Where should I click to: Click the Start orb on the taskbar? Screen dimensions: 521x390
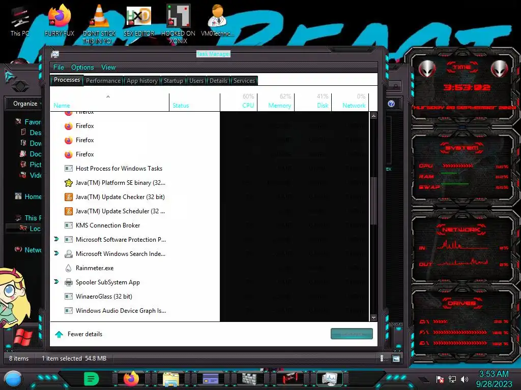coord(13,379)
